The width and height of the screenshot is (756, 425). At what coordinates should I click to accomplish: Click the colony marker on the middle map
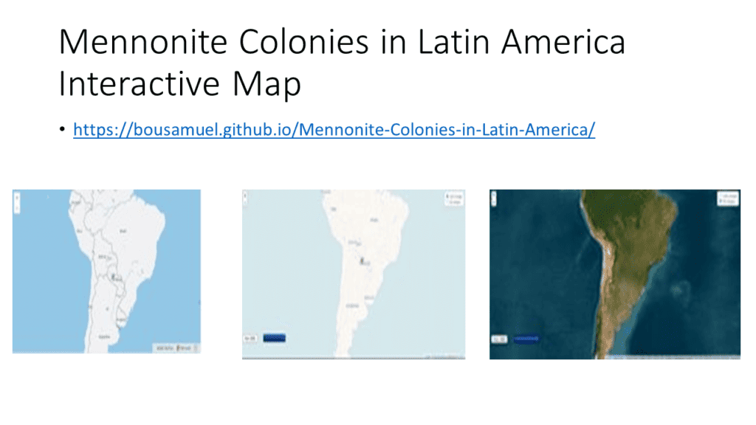pos(361,260)
